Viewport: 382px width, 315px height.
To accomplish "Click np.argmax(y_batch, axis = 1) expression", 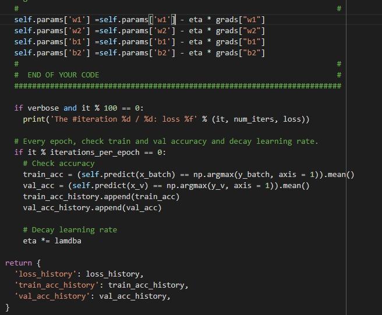I will [x=256, y=175].
